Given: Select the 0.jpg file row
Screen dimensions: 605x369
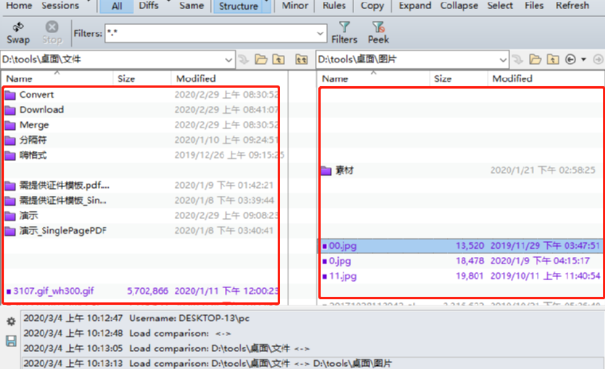Looking at the screenshot, I should click(x=461, y=261).
